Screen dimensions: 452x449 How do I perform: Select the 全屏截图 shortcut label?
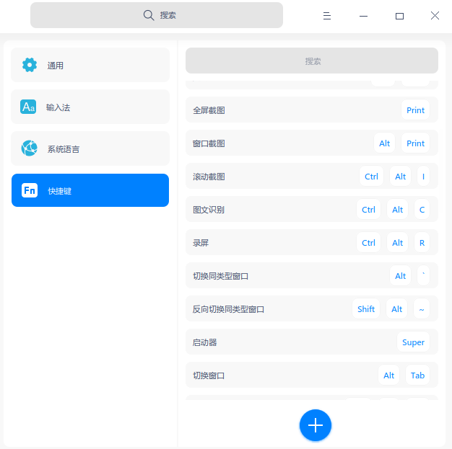[209, 110]
